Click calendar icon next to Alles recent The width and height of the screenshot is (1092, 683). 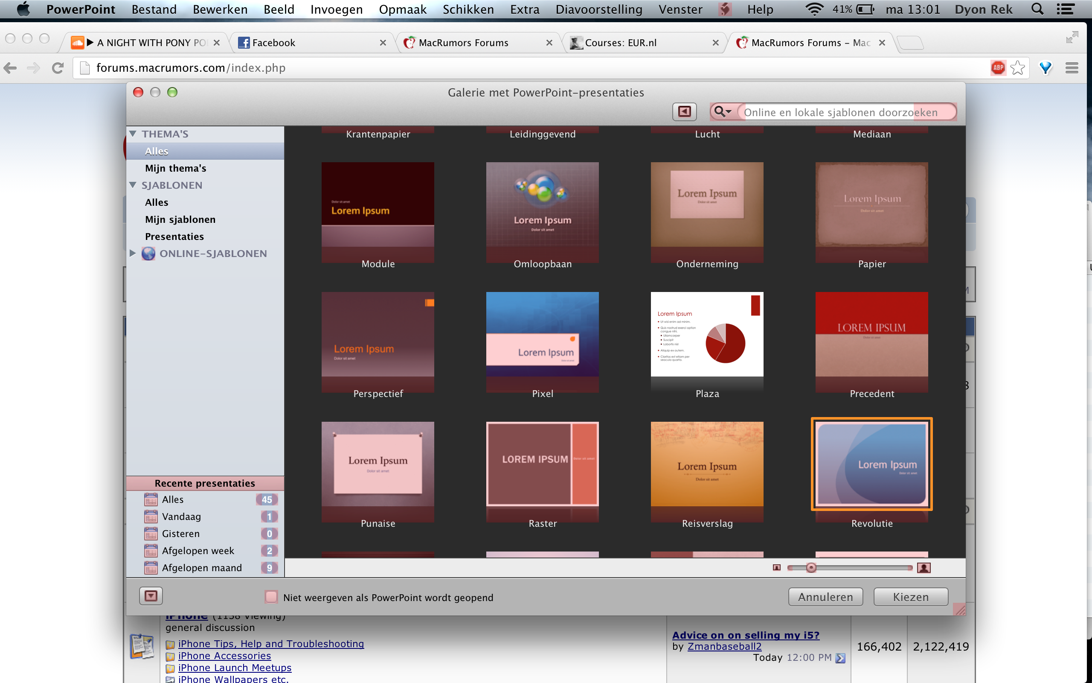click(x=151, y=499)
